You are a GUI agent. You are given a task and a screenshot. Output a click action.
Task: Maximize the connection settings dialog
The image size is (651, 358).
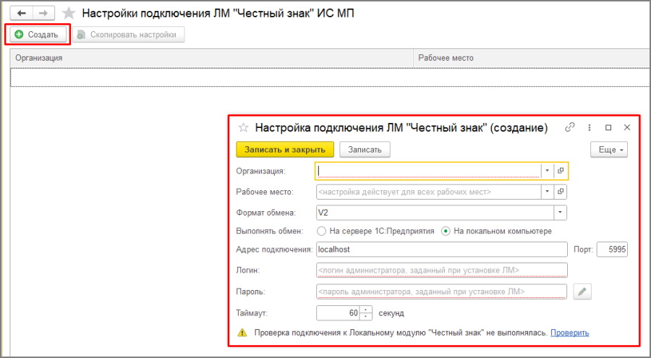[x=608, y=127]
